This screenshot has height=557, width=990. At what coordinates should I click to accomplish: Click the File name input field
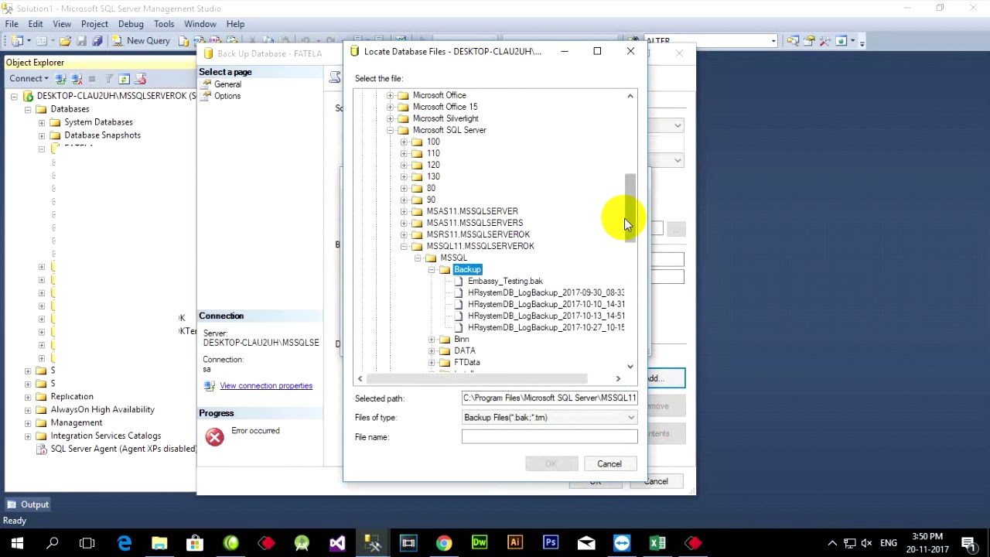(549, 437)
